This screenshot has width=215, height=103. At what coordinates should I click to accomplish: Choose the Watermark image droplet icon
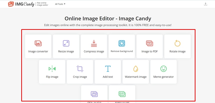tap(135, 69)
